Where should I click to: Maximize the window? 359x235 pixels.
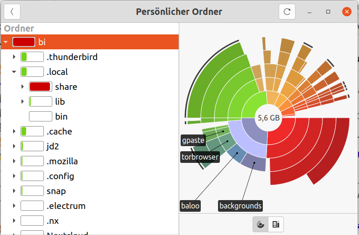click(328, 12)
